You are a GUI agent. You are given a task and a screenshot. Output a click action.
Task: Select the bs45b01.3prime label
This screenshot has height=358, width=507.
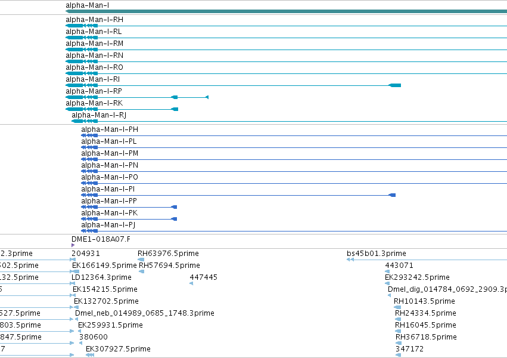(377, 254)
